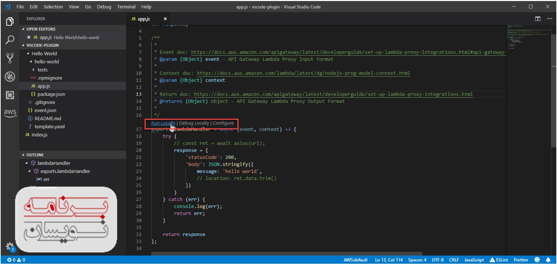Open the View menu
Viewport: 557px width, 264px height.
74,6
